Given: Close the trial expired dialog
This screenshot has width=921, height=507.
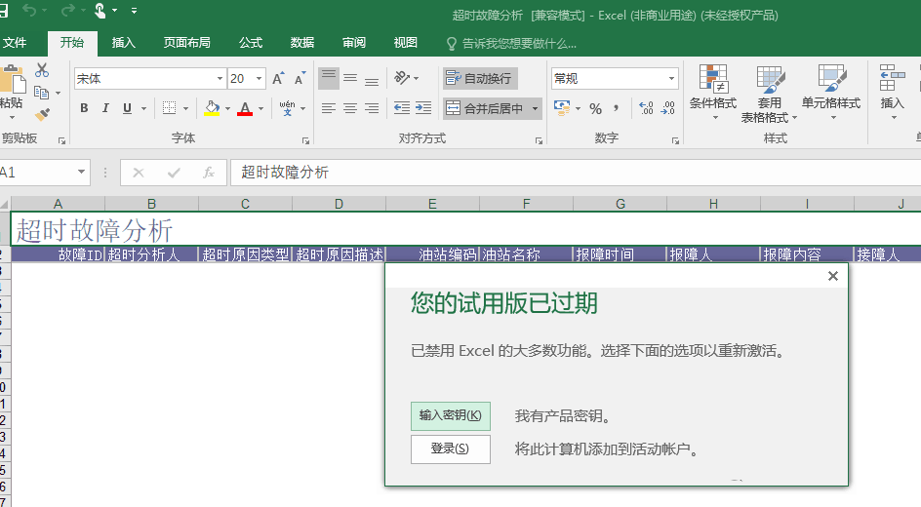Looking at the screenshot, I should 833,276.
